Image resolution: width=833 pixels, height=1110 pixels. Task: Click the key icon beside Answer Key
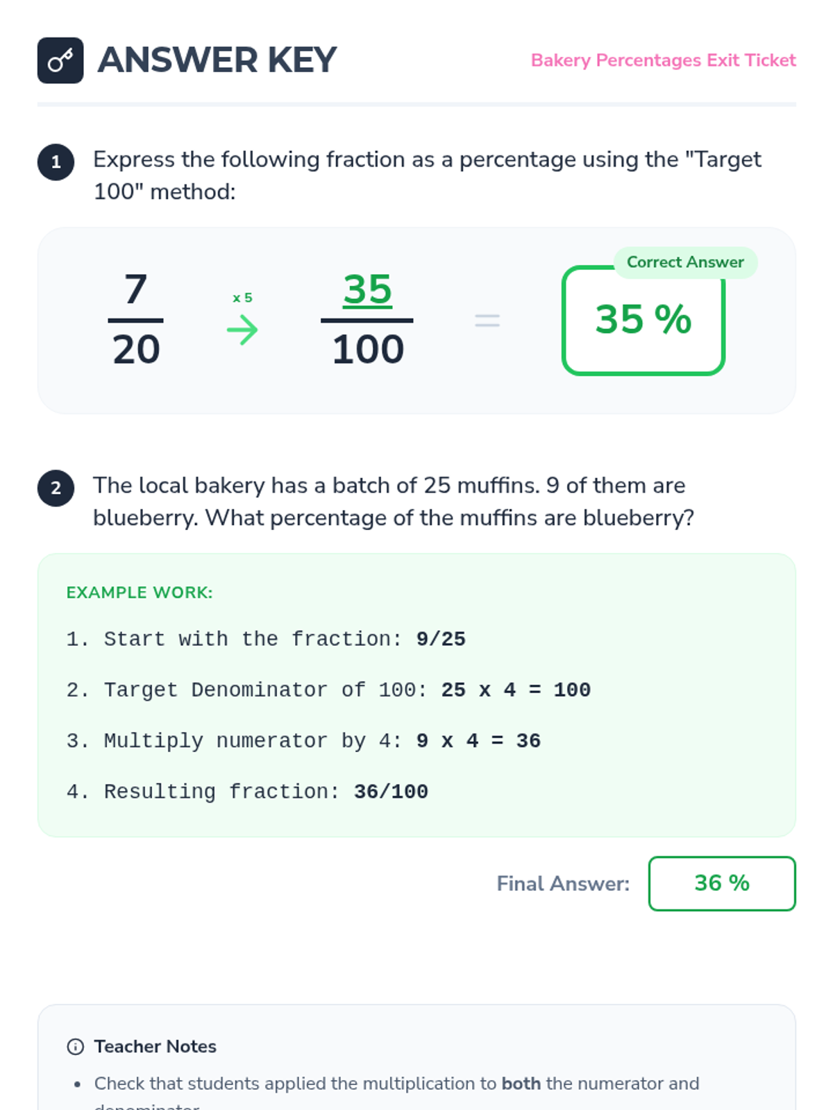[x=60, y=60]
